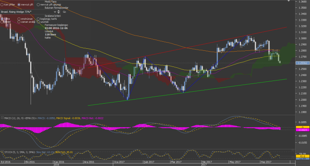Screen dimensions: 310x166
Task: Select the 'mevcut çift geçmişi' radio option
Action: point(38,5)
